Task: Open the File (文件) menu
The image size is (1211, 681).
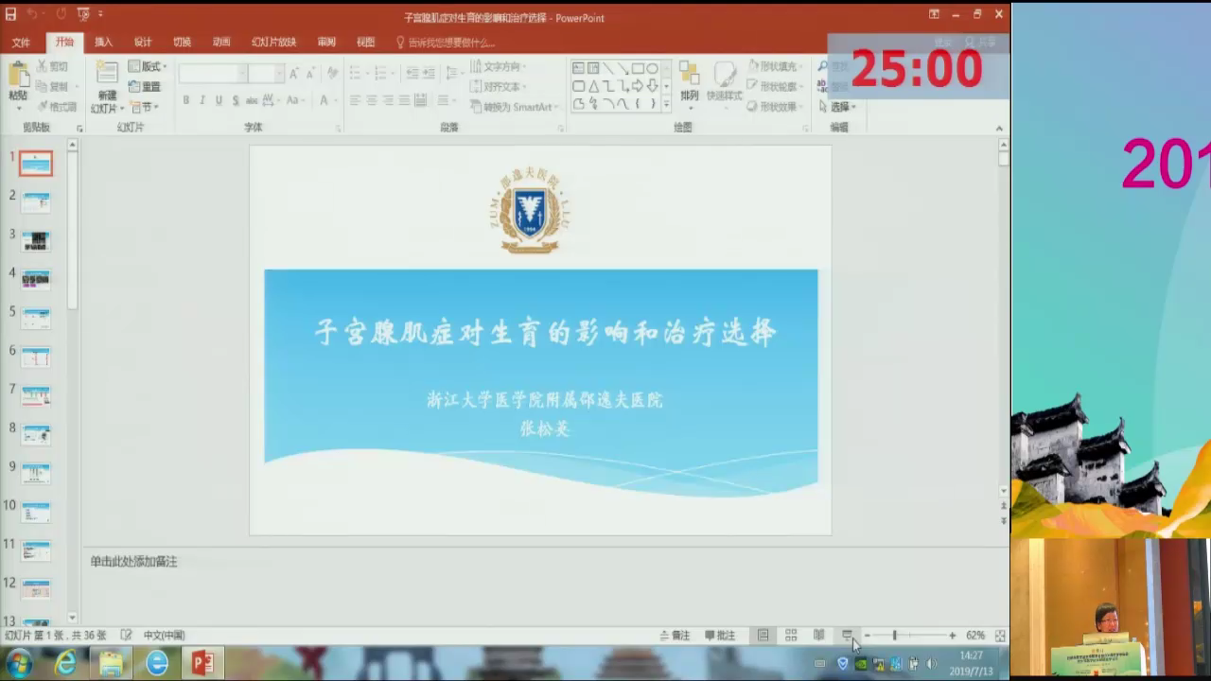Action: (21, 43)
